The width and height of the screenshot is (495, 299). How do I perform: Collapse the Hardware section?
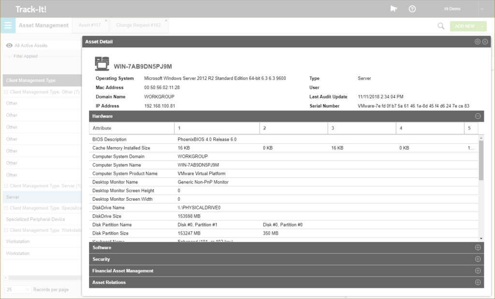click(x=478, y=116)
